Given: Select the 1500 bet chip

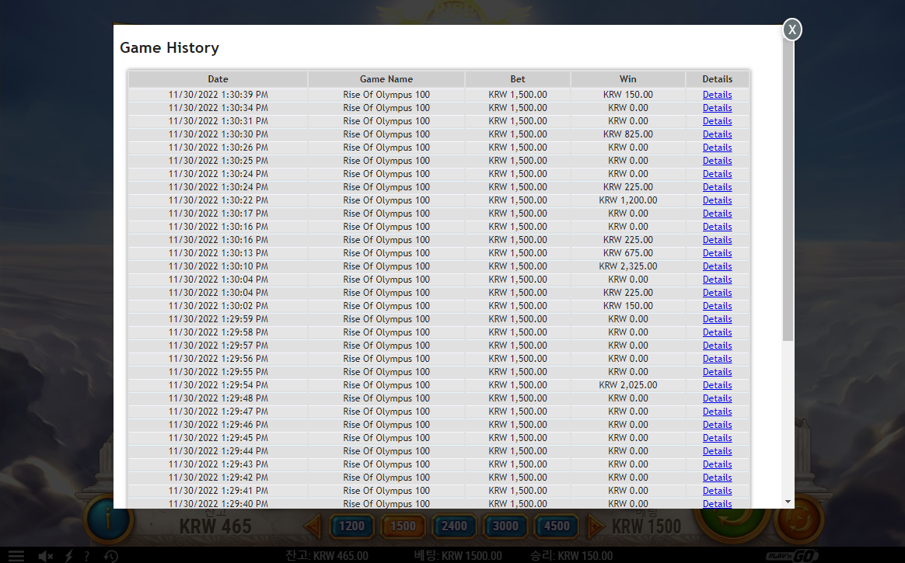Looking at the screenshot, I should [403, 527].
